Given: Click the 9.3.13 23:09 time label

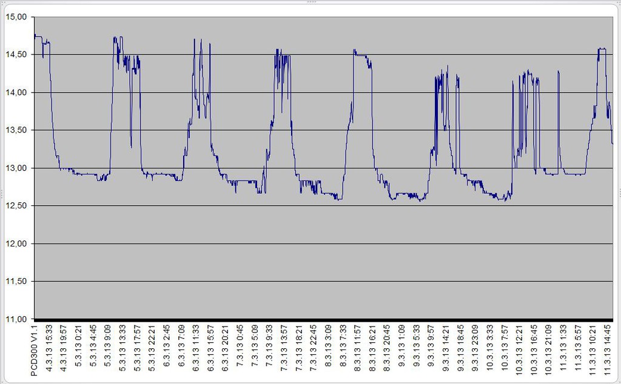Looking at the screenshot, I should coord(475,348).
